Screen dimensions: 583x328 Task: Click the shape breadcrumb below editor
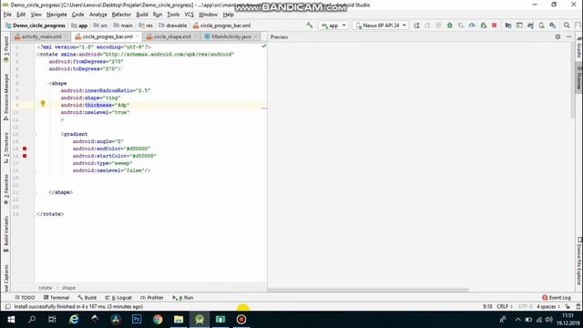pos(69,288)
